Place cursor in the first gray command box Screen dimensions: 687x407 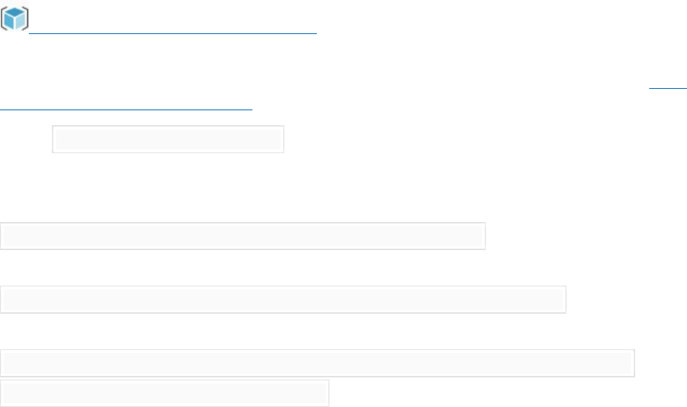pos(243,236)
